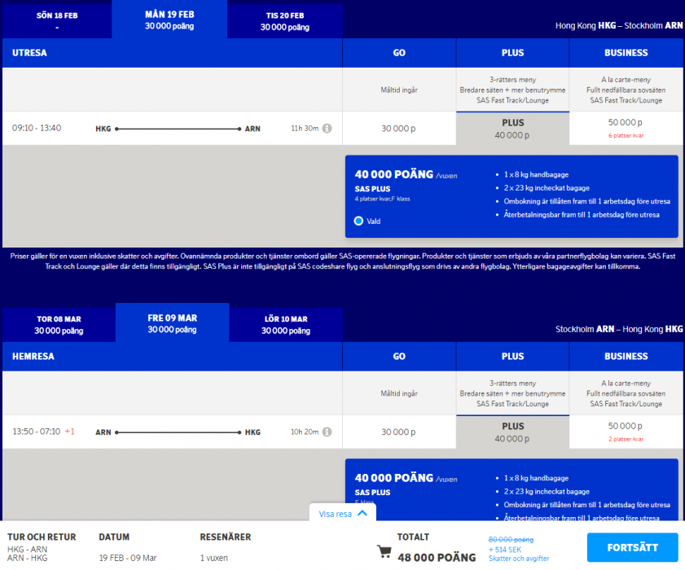Screen dimensions: 685x570
Task: Click the shopping cart icon near Totalt
Action: tap(384, 551)
